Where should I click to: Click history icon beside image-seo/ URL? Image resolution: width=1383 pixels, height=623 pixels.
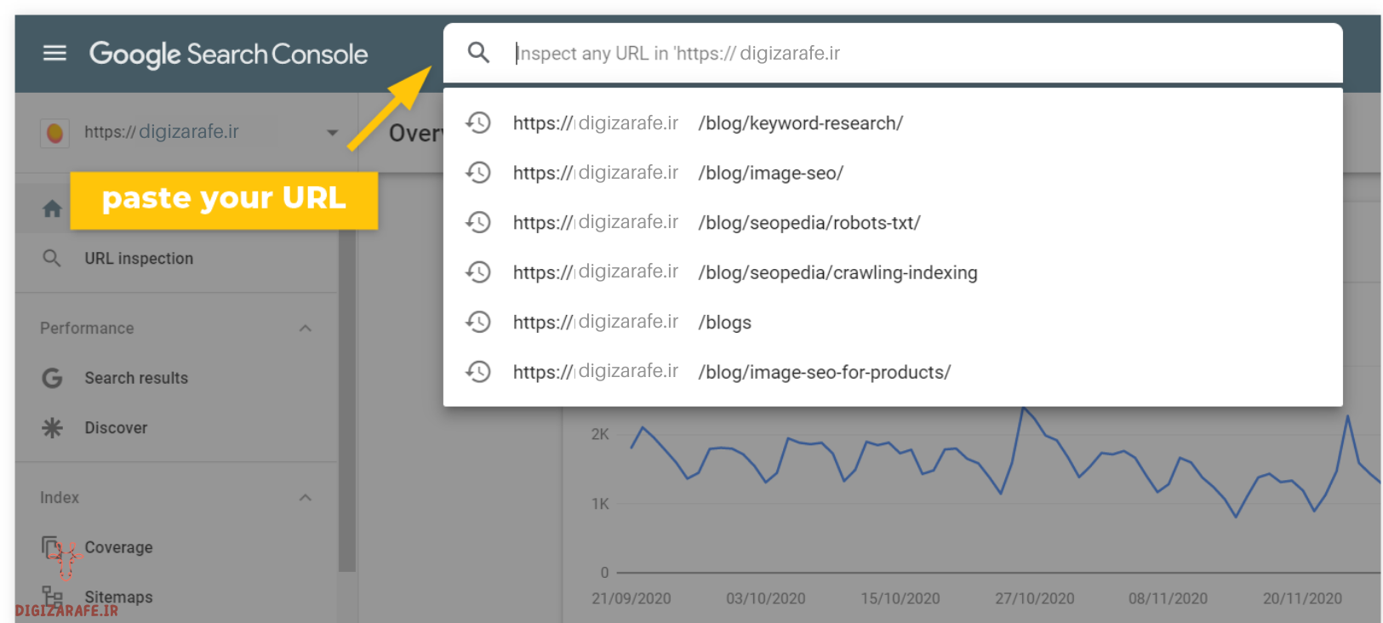pyautogui.click(x=478, y=173)
